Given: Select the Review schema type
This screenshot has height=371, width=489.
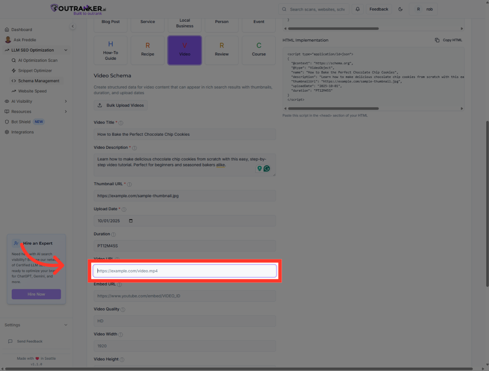Looking at the screenshot, I should [x=222, y=50].
